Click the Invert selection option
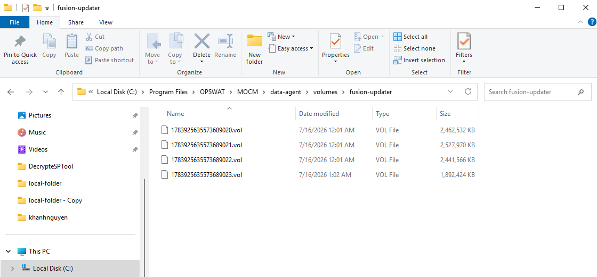This screenshot has height=277, width=597. click(x=419, y=60)
